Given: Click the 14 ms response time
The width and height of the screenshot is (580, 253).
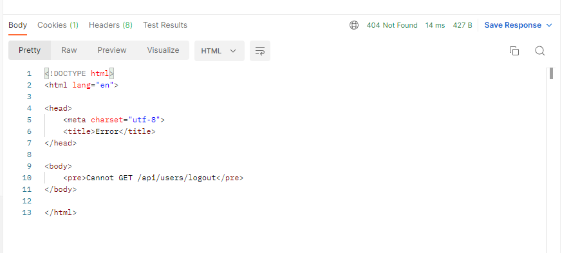Looking at the screenshot, I should tap(435, 25).
